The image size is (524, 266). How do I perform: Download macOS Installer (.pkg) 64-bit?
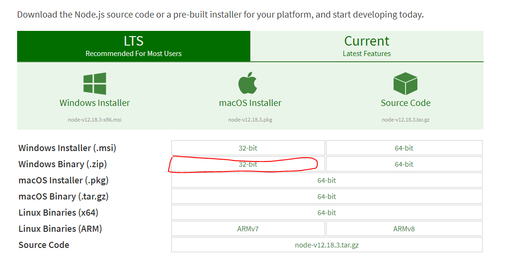327,180
